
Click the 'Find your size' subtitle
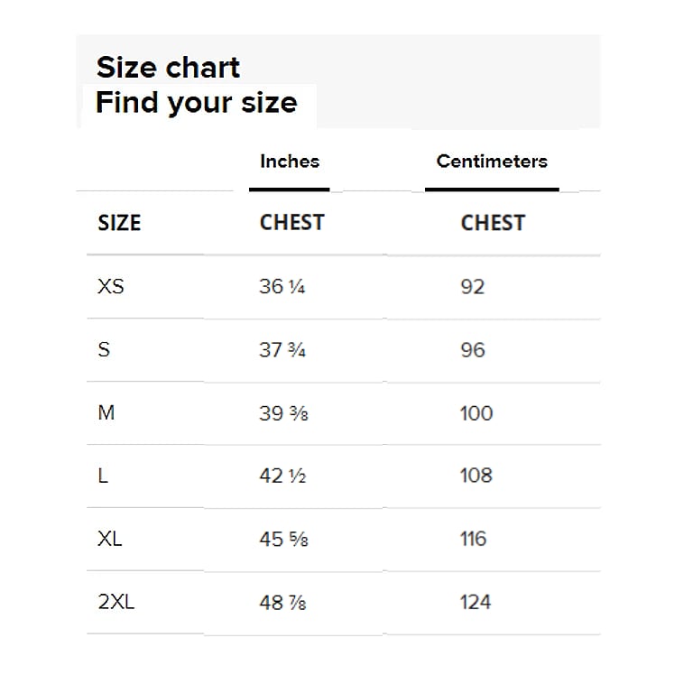[196, 103]
